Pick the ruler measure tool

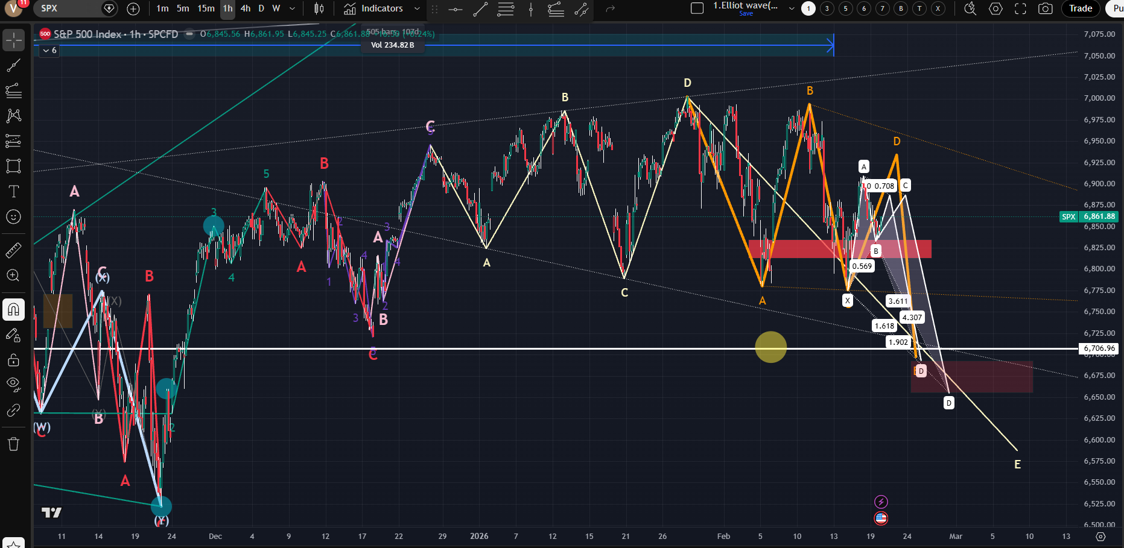[13, 250]
